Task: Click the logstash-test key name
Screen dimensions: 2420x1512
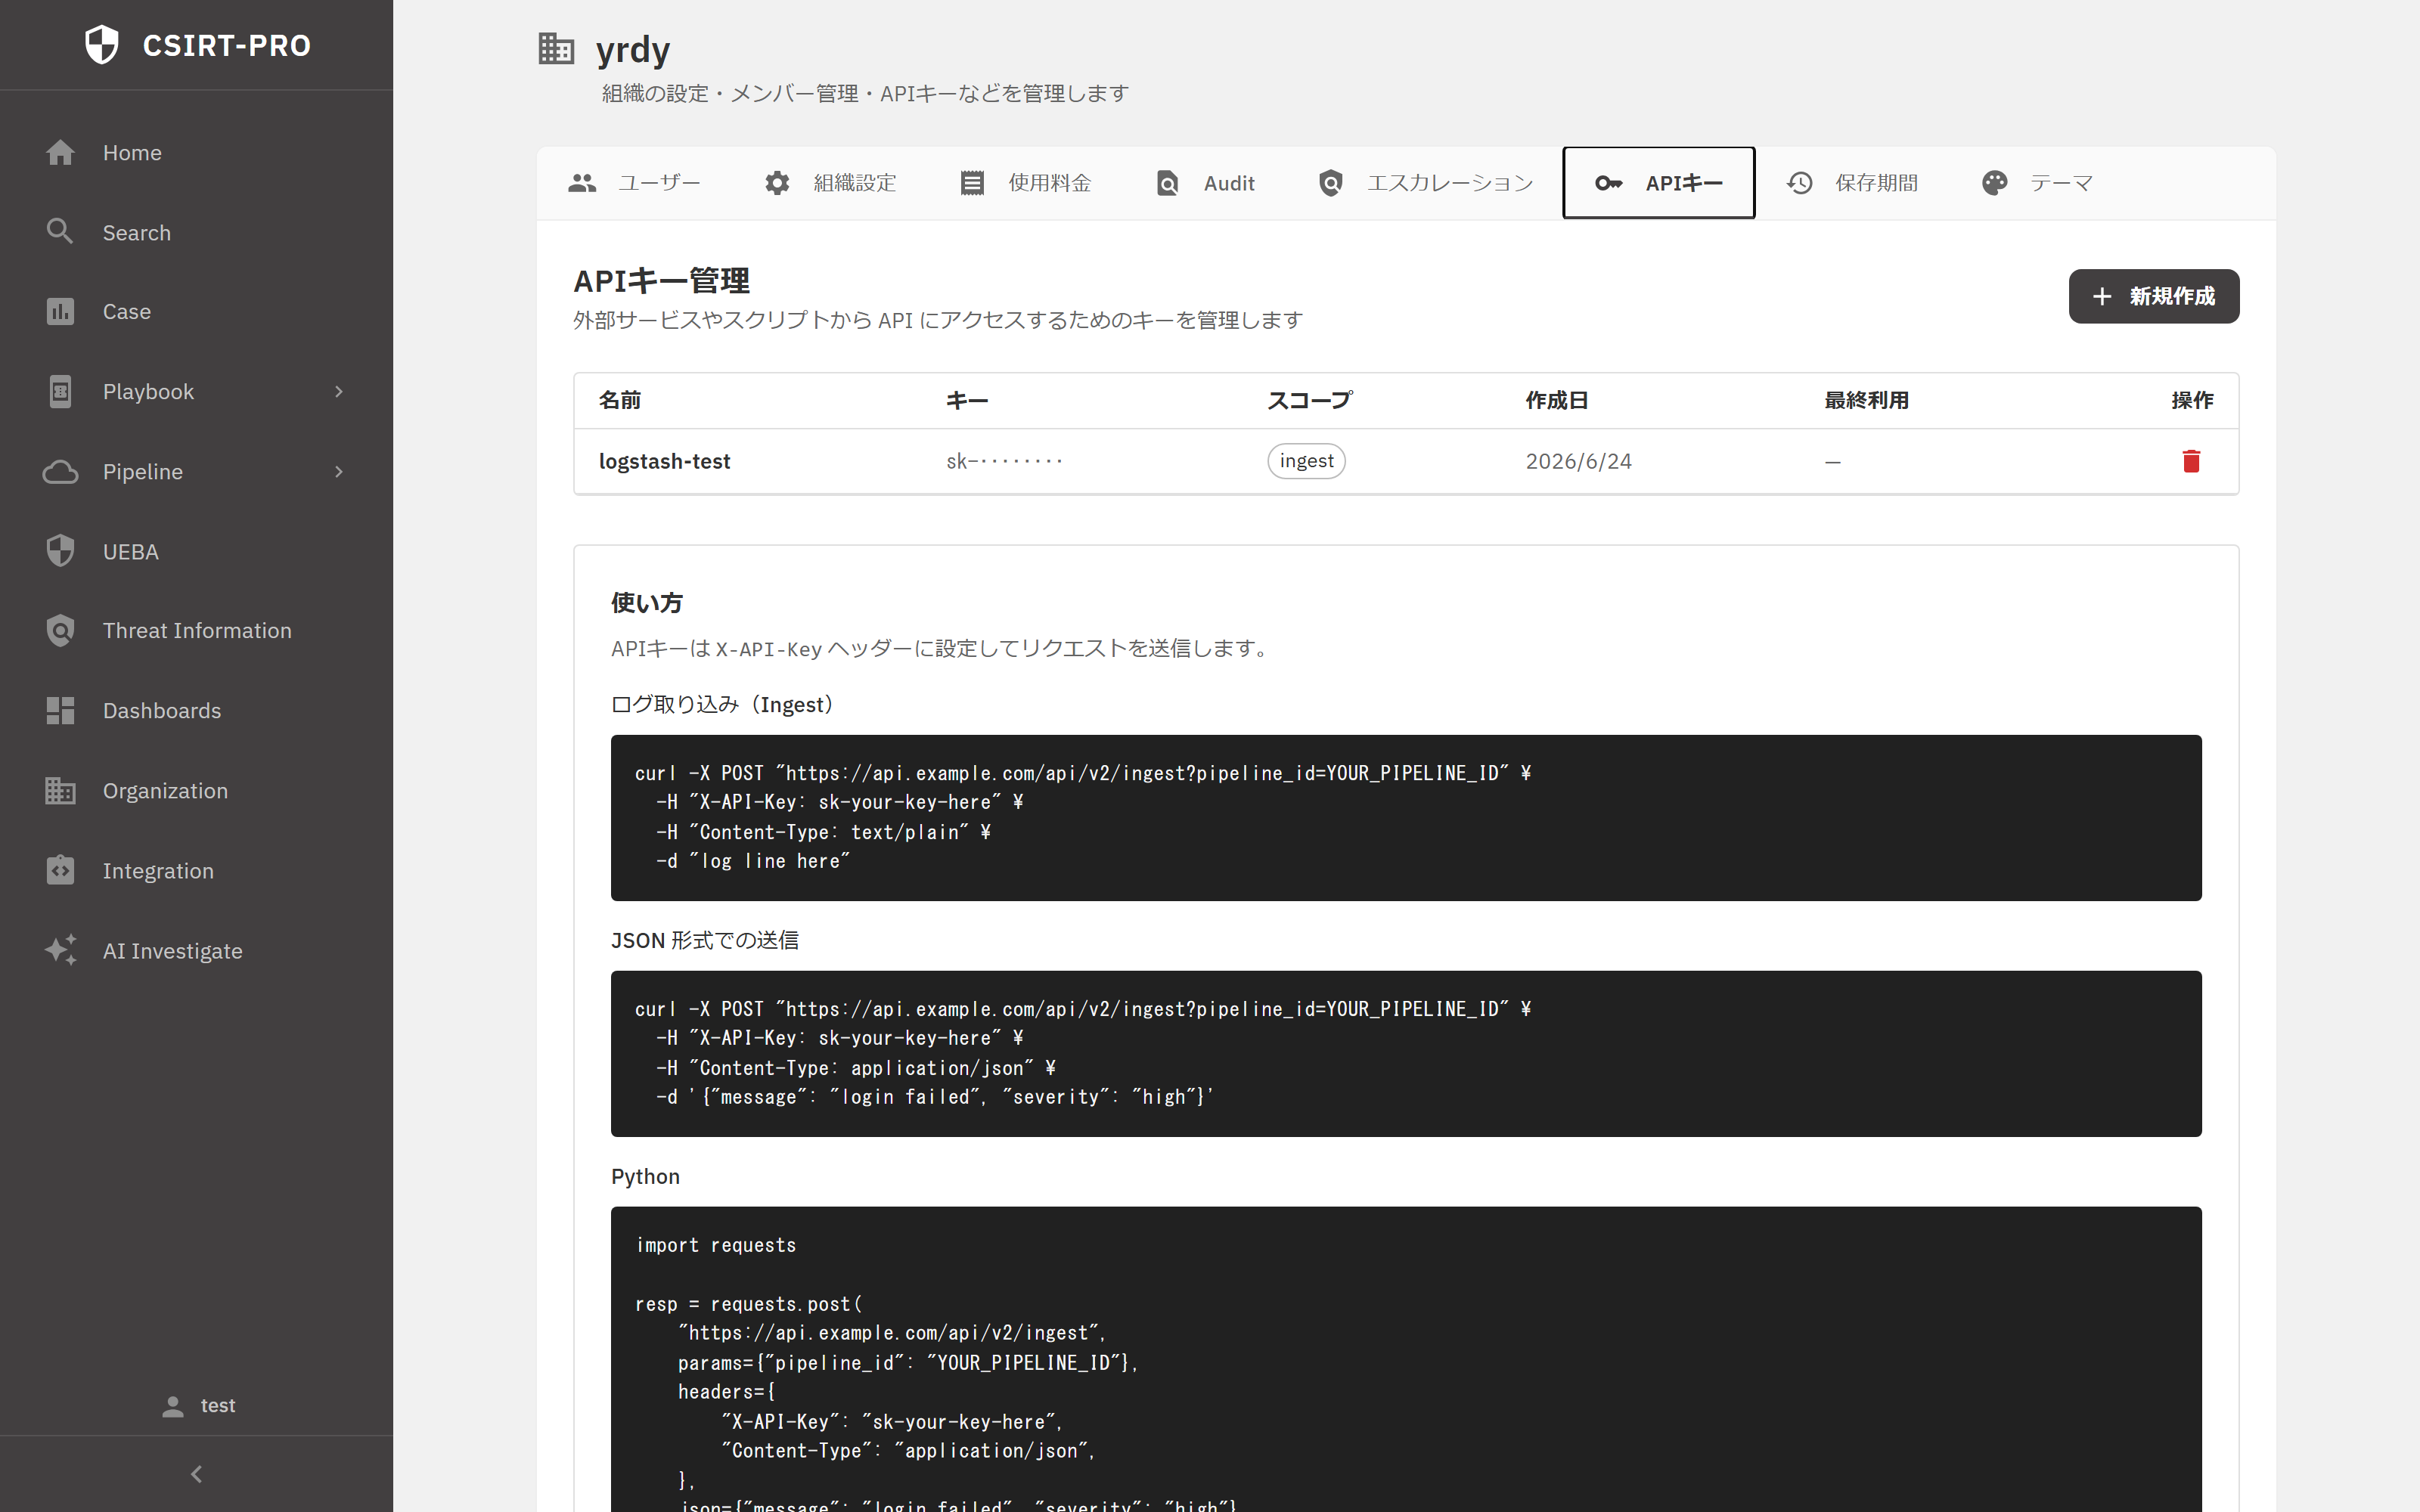Action: coord(664,461)
